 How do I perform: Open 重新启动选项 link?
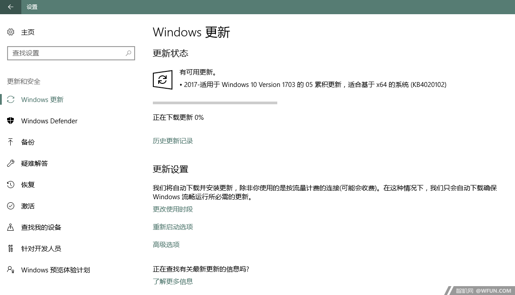(173, 227)
